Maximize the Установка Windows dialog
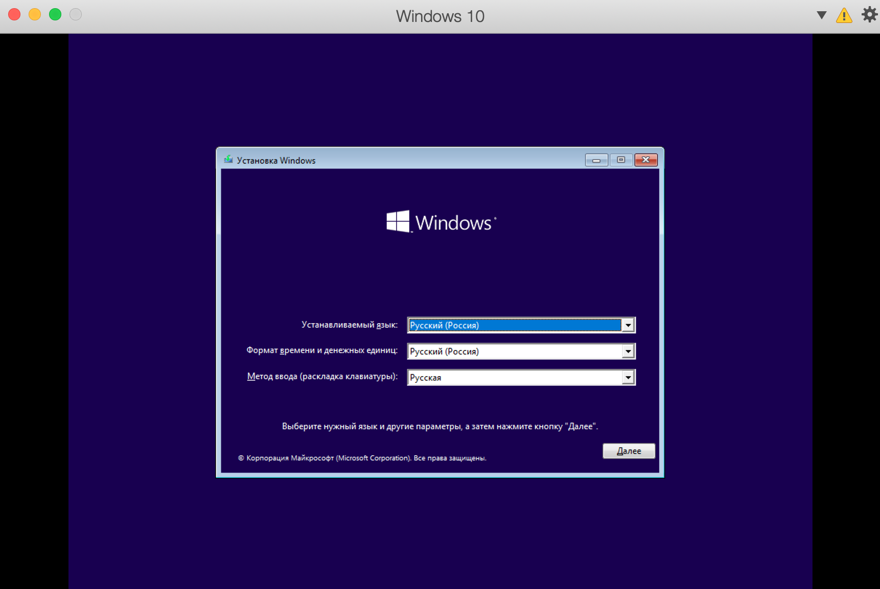This screenshot has height=589, width=880. [x=621, y=160]
